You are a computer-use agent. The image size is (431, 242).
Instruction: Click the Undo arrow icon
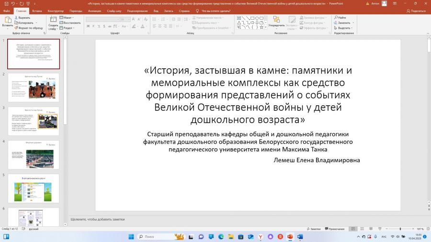13,3
